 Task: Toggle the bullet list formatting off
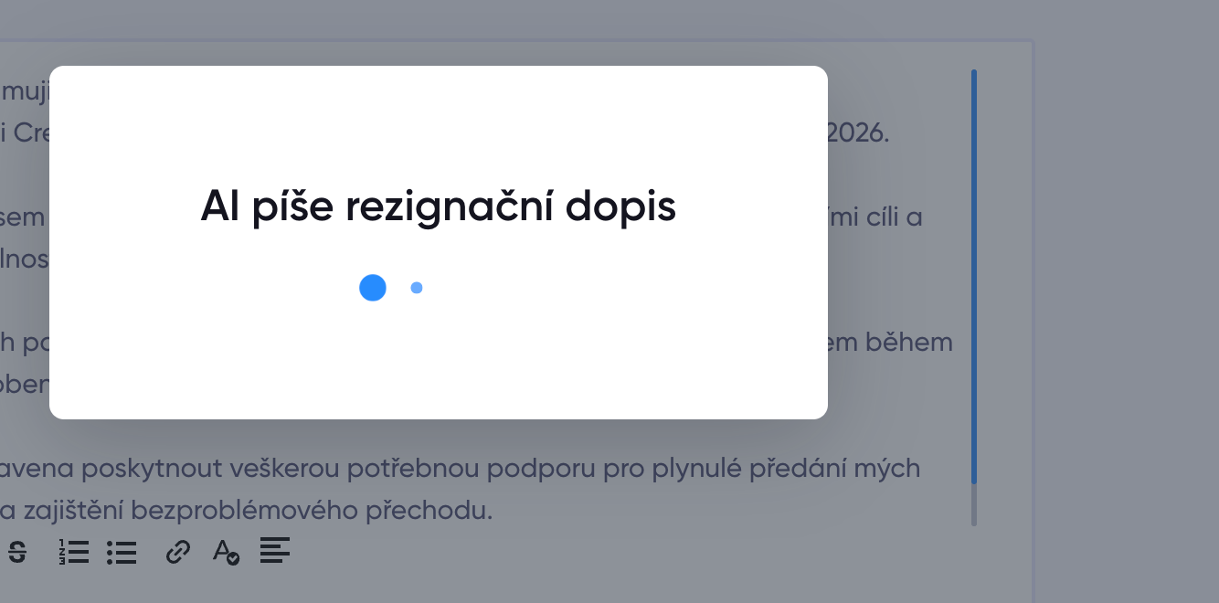(x=122, y=552)
